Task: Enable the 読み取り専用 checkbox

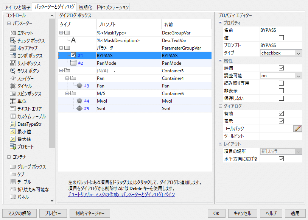Action: pyautogui.click(x=281, y=83)
